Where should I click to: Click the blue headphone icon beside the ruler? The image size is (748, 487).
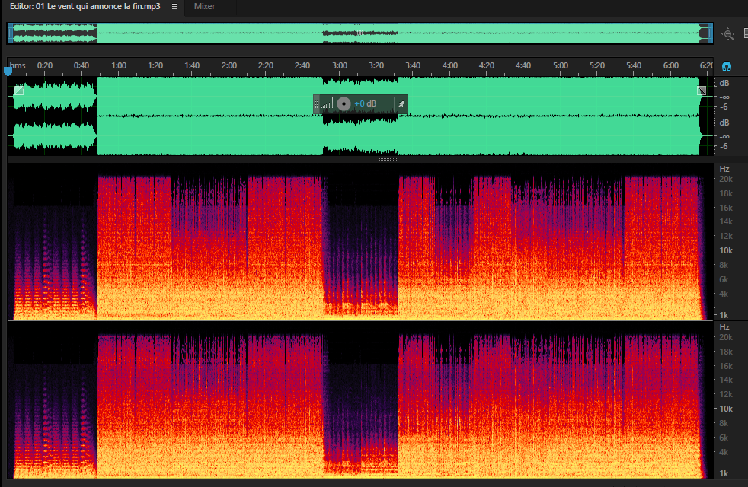(726, 66)
